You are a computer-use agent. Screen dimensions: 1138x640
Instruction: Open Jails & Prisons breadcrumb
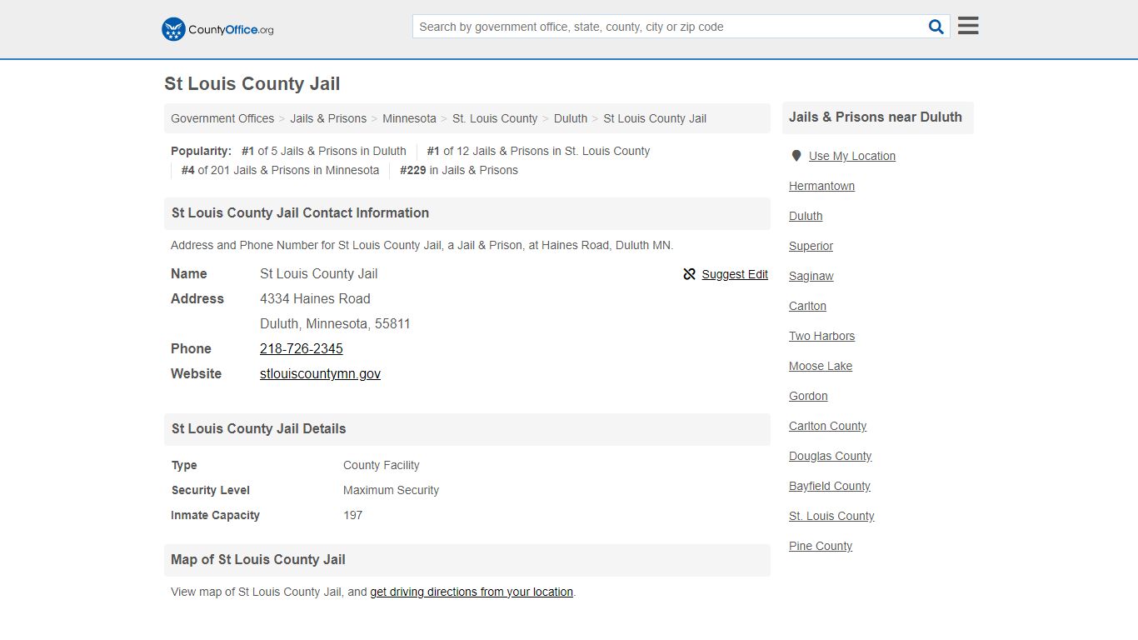(x=328, y=118)
